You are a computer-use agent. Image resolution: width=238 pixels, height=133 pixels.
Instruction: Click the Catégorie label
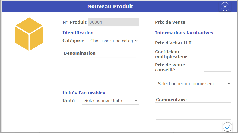(73, 41)
